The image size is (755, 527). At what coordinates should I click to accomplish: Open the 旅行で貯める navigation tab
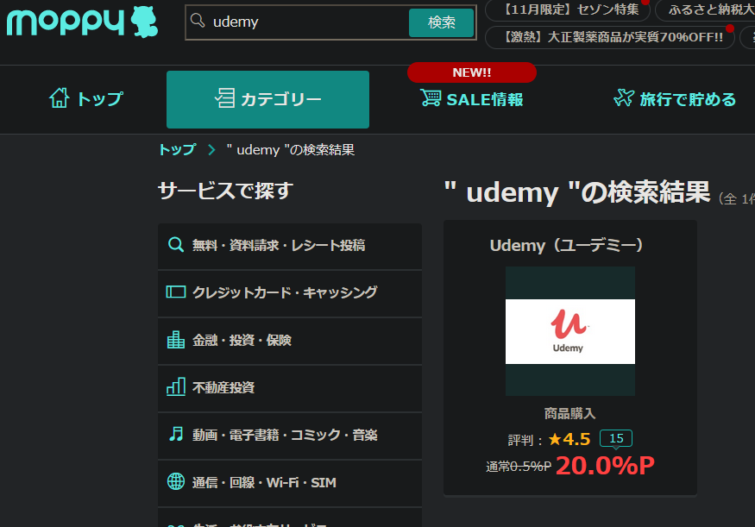tap(675, 99)
